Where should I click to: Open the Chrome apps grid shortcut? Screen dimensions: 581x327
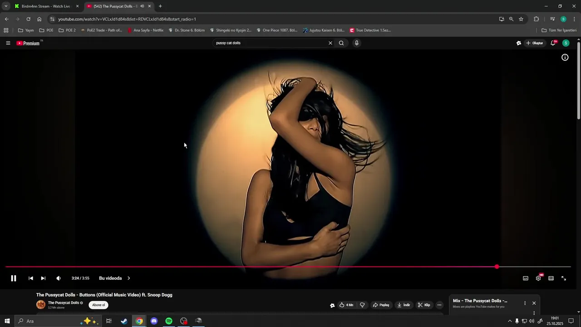[x=6, y=30]
